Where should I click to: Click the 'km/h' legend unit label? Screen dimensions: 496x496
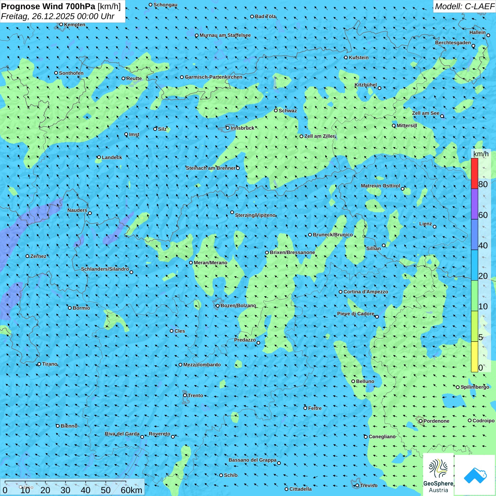click(481, 154)
